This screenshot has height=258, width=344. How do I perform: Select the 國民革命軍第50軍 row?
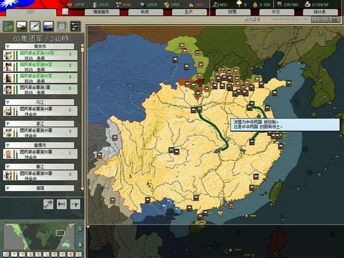40,154
